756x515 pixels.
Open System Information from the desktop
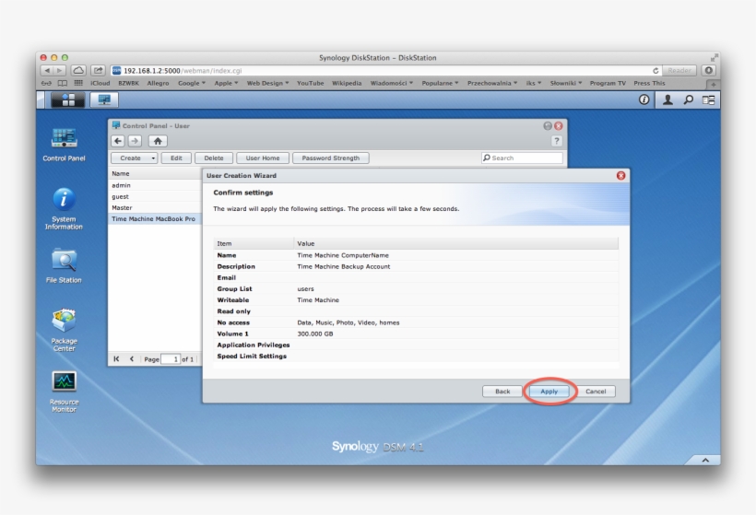click(64, 200)
